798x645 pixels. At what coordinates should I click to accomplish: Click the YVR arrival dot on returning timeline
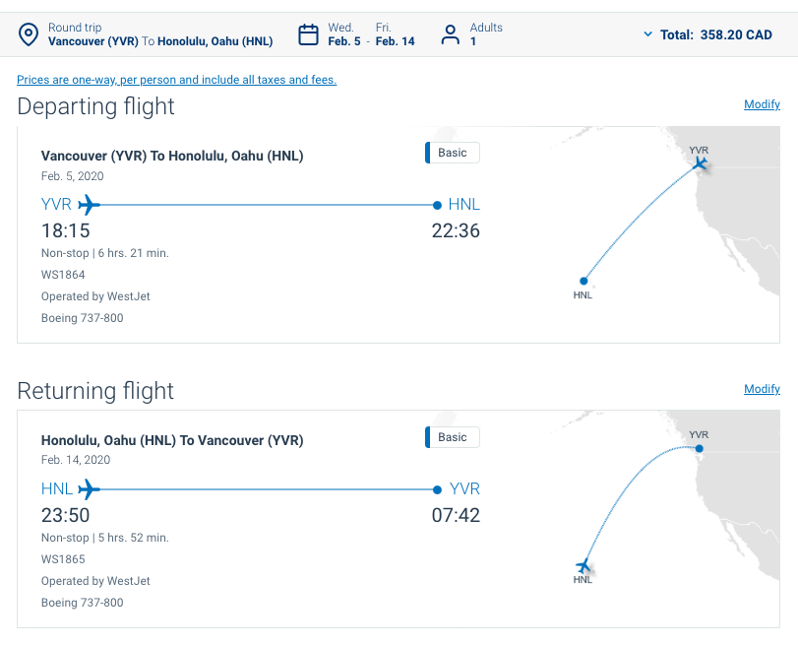click(x=437, y=489)
